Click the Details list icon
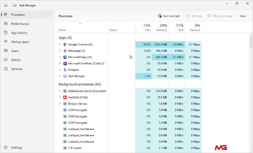Image resolution: width=253 pixels, height=153 pixels. tap(6, 60)
